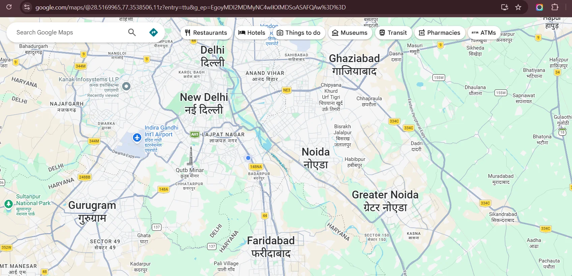Click the blue current location dot

point(248,158)
